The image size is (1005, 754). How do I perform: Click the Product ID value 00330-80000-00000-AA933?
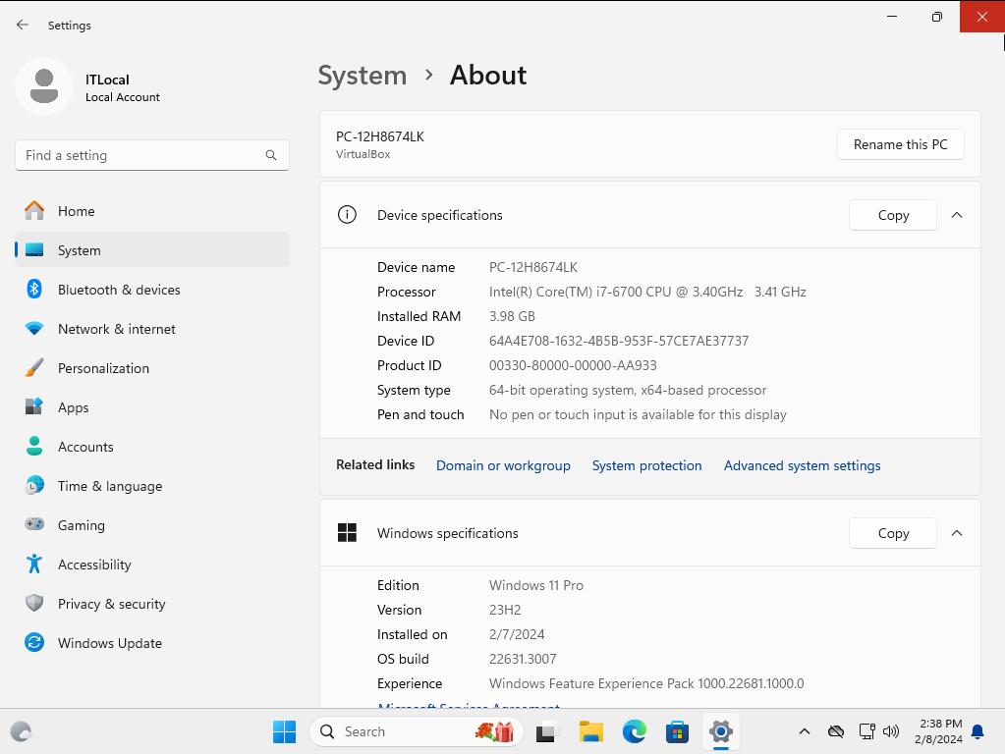573,365
